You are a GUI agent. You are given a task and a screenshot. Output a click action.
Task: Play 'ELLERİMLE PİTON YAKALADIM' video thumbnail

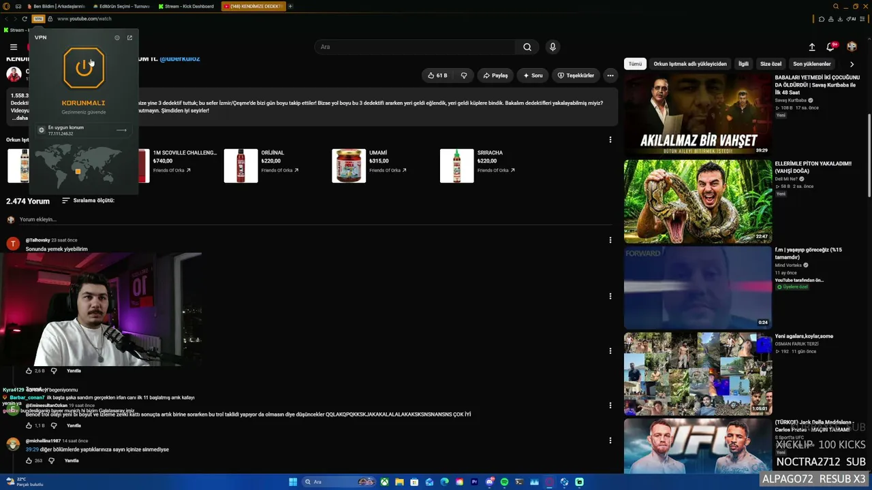(x=698, y=201)
